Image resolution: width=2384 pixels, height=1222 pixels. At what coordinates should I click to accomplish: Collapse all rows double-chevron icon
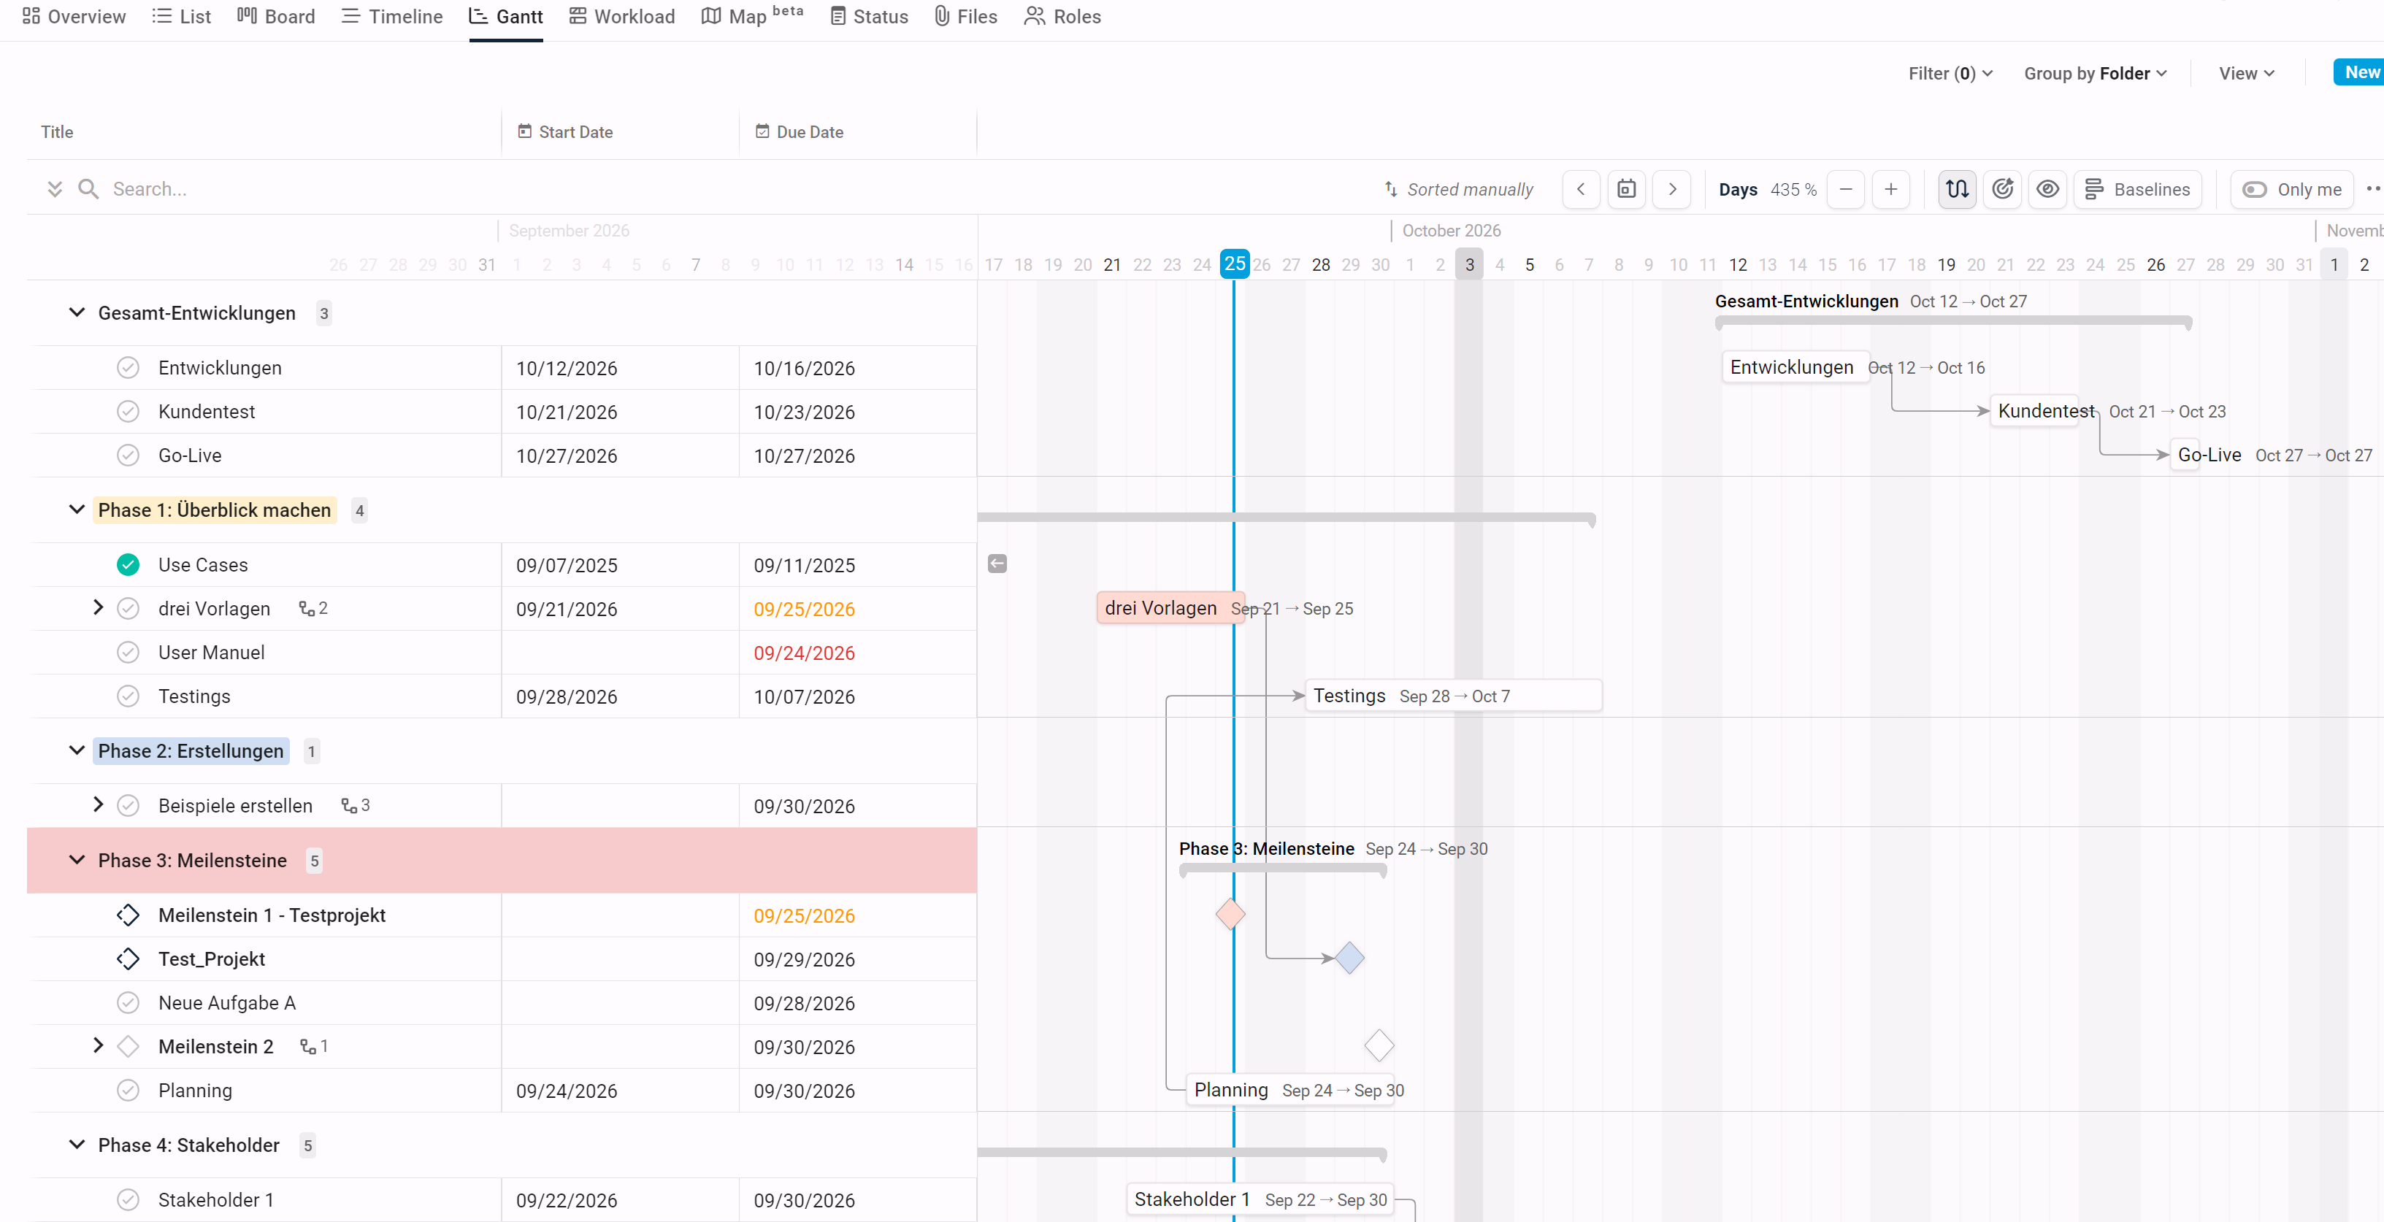(x=55, y=190)
